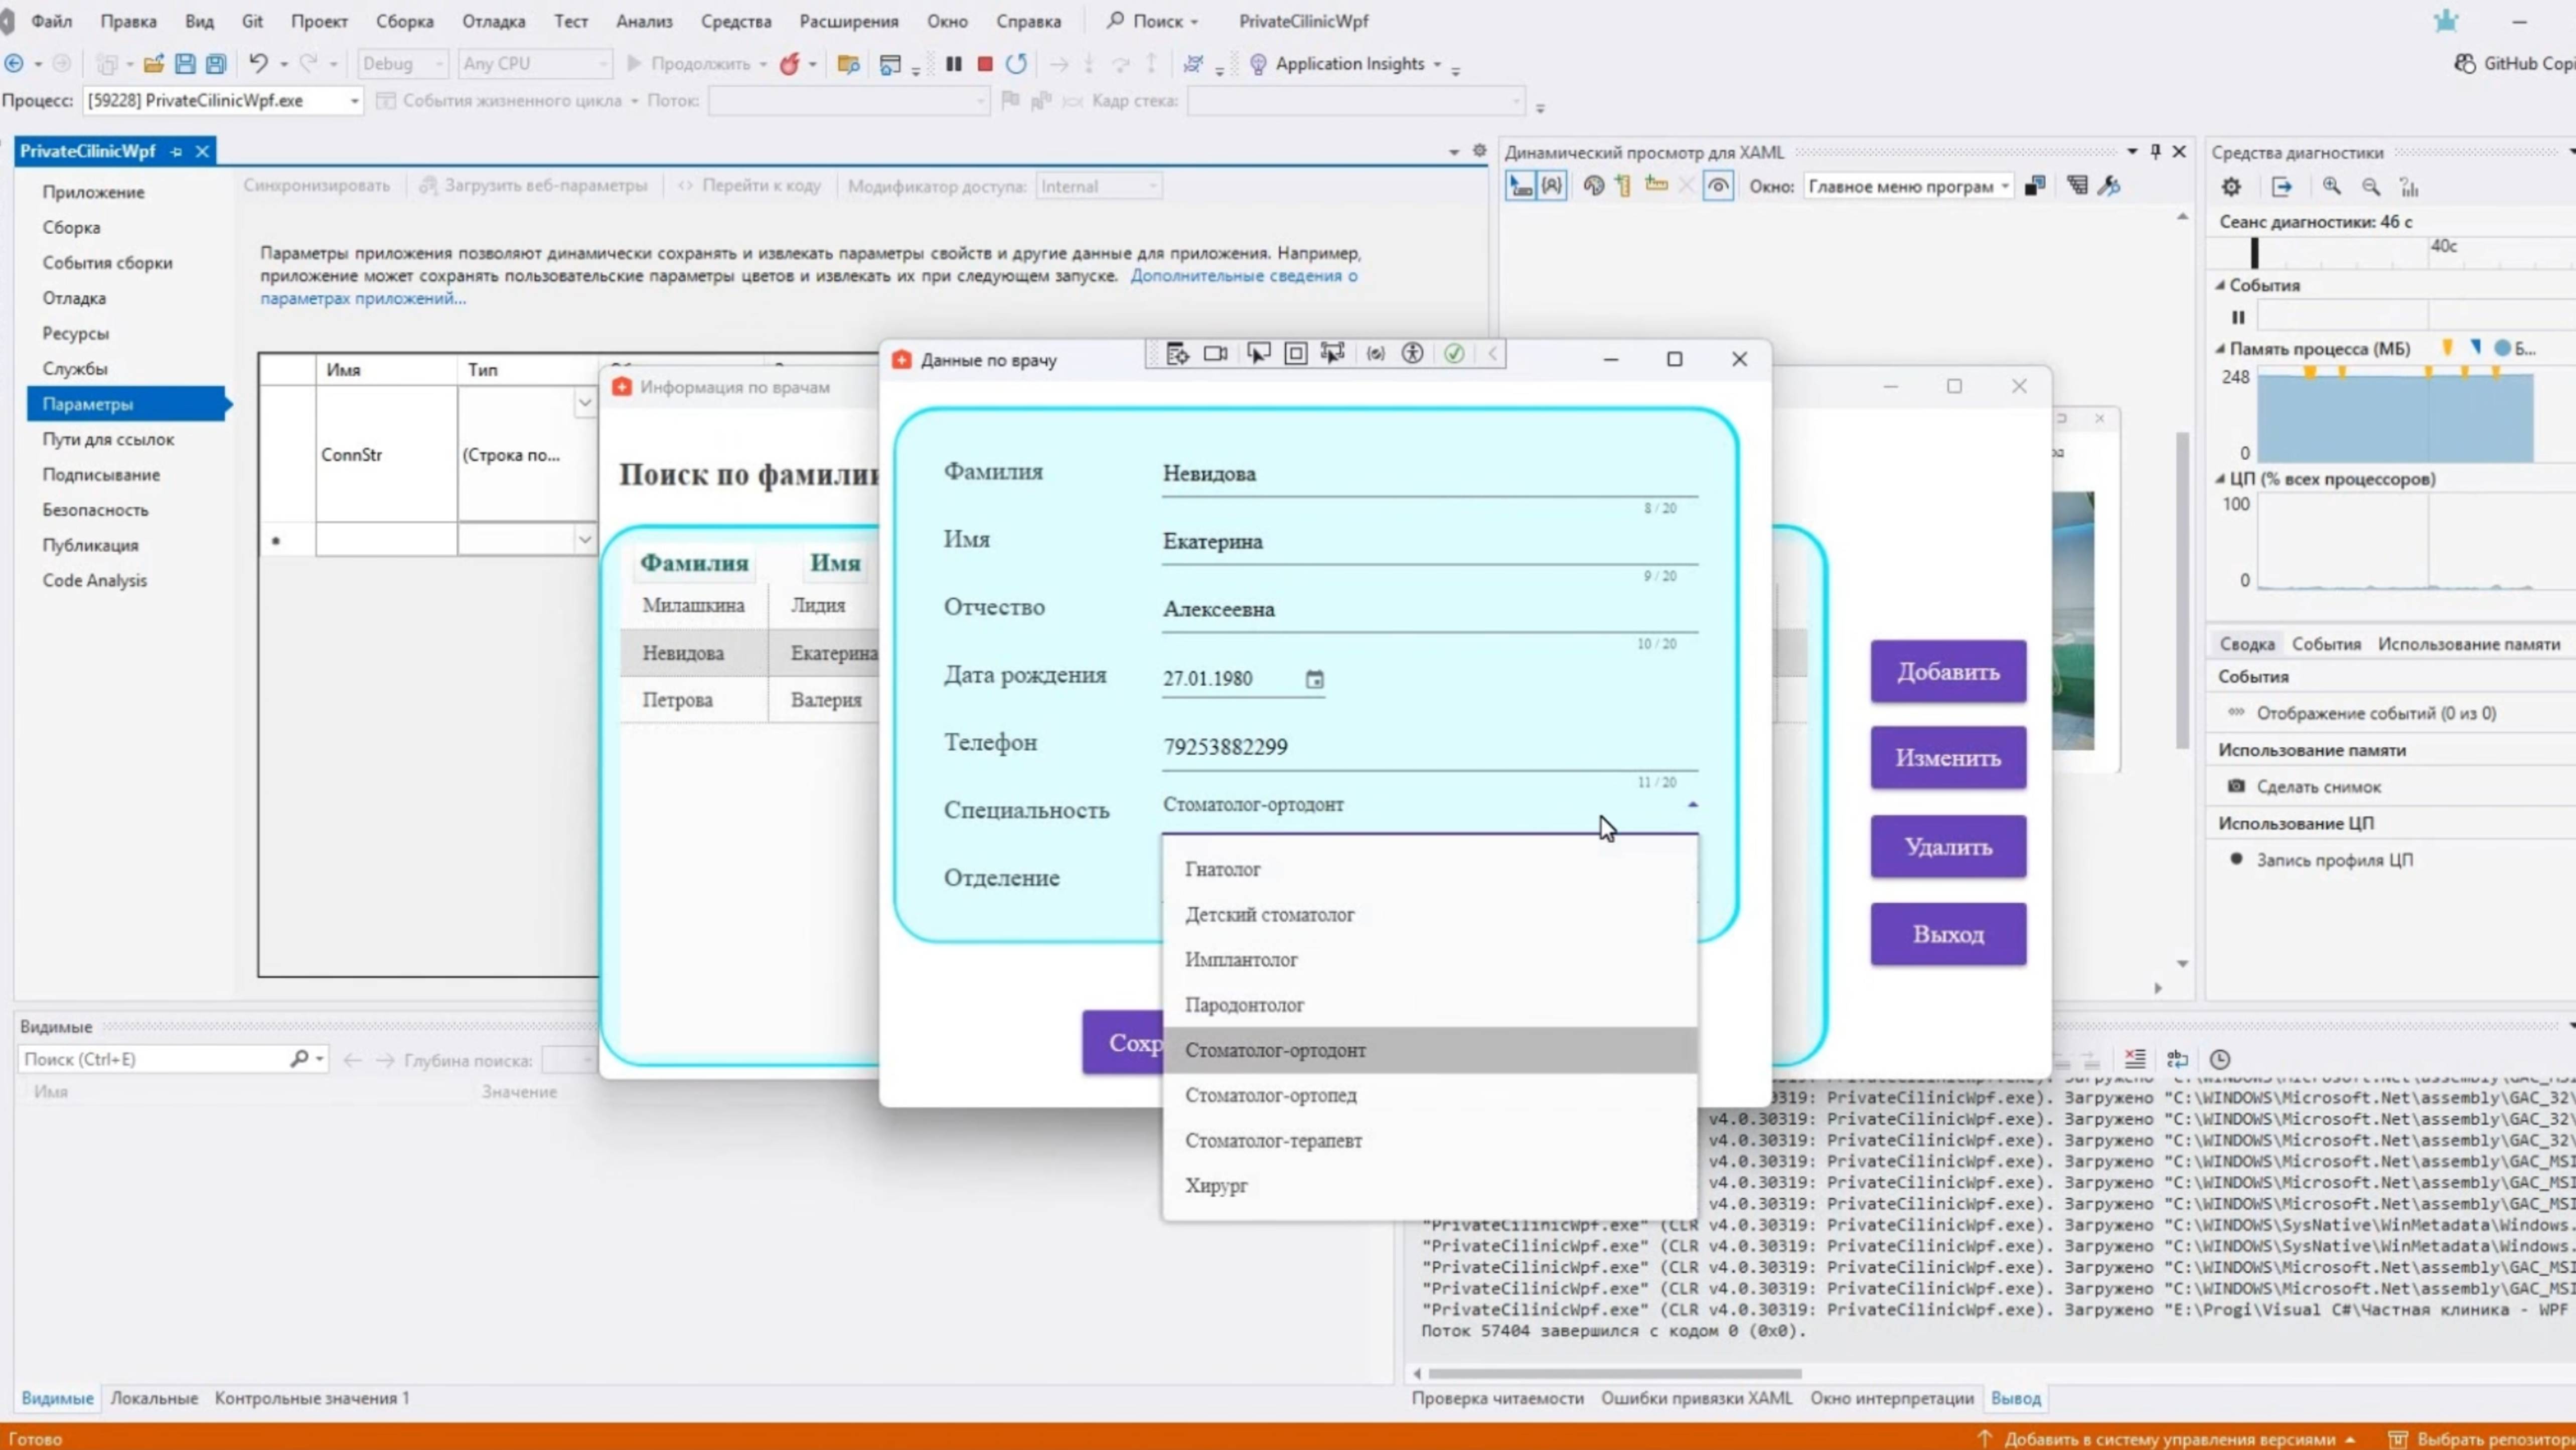Click the Hot Reload flame icon
Image resolution: width=2576 pixels, height=1450 pixels.
point(791,63)
